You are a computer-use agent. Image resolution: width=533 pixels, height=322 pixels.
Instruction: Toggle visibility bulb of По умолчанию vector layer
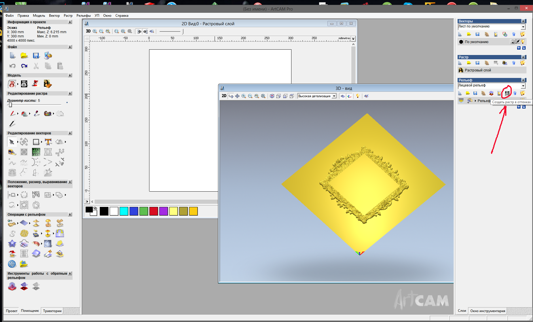pos(523,42)
